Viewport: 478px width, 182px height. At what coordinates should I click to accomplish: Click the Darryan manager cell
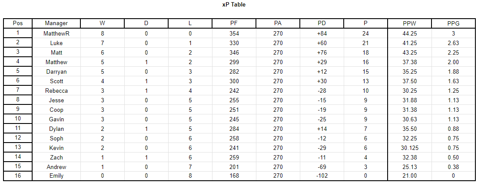pos(56,71)
